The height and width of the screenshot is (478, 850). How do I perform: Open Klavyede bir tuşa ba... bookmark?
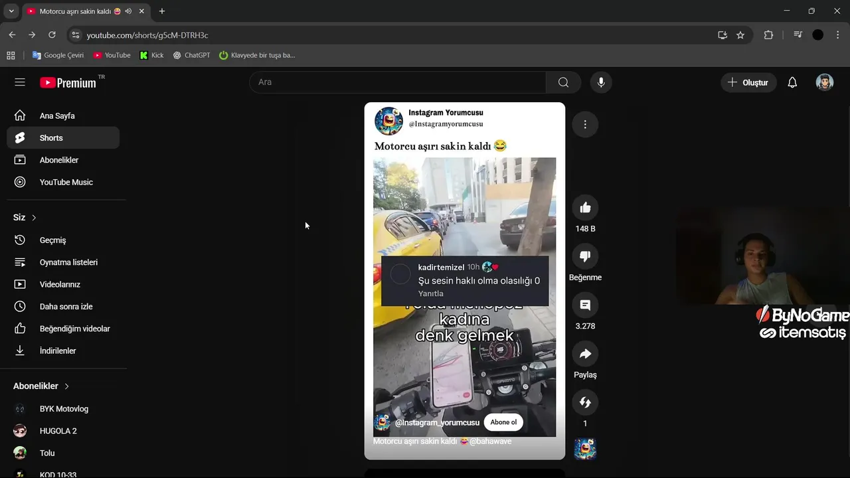click(257, 55)
